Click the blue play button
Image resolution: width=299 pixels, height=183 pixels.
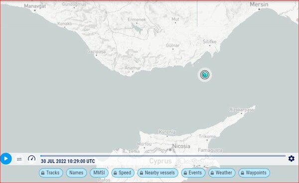6,159
